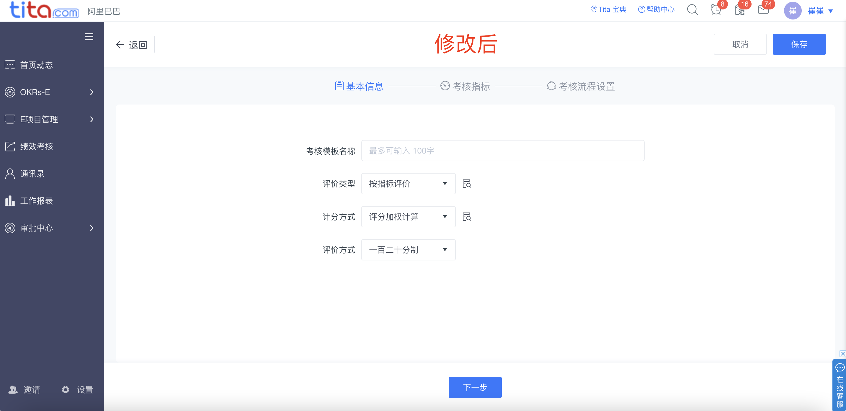846x411 pixels.
Task: Expand the OKRs-E chevron
Action: click(92, 92)
